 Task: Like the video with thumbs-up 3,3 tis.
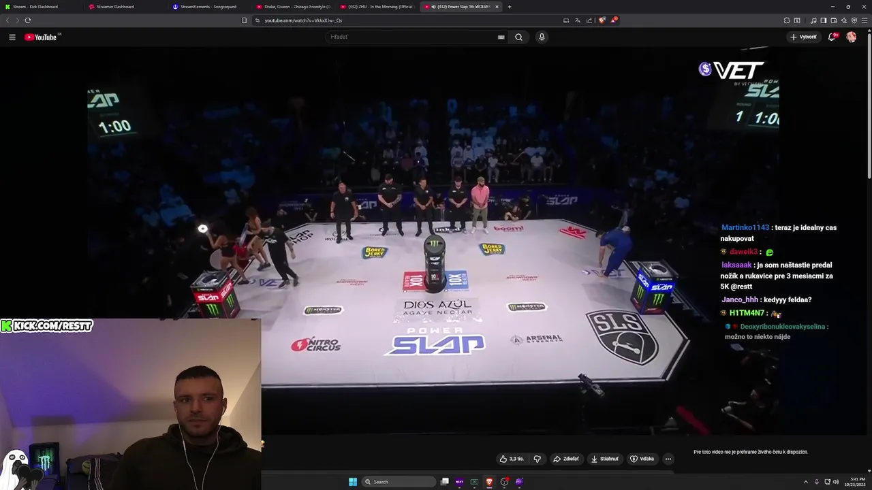pos(512,459)
